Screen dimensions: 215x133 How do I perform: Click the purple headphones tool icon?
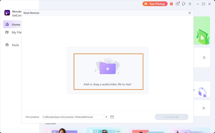click(202, 92)
